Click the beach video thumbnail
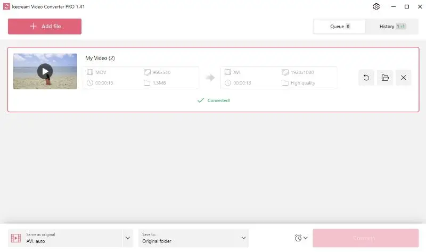Viewport: 426px width, 252px height. [x=45, y=71]
